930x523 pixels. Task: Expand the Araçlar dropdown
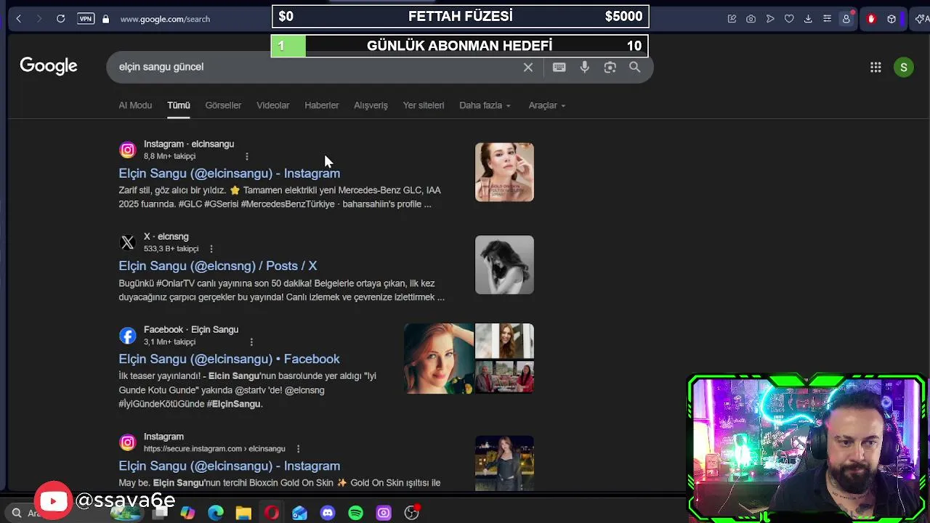pos(546,105)
